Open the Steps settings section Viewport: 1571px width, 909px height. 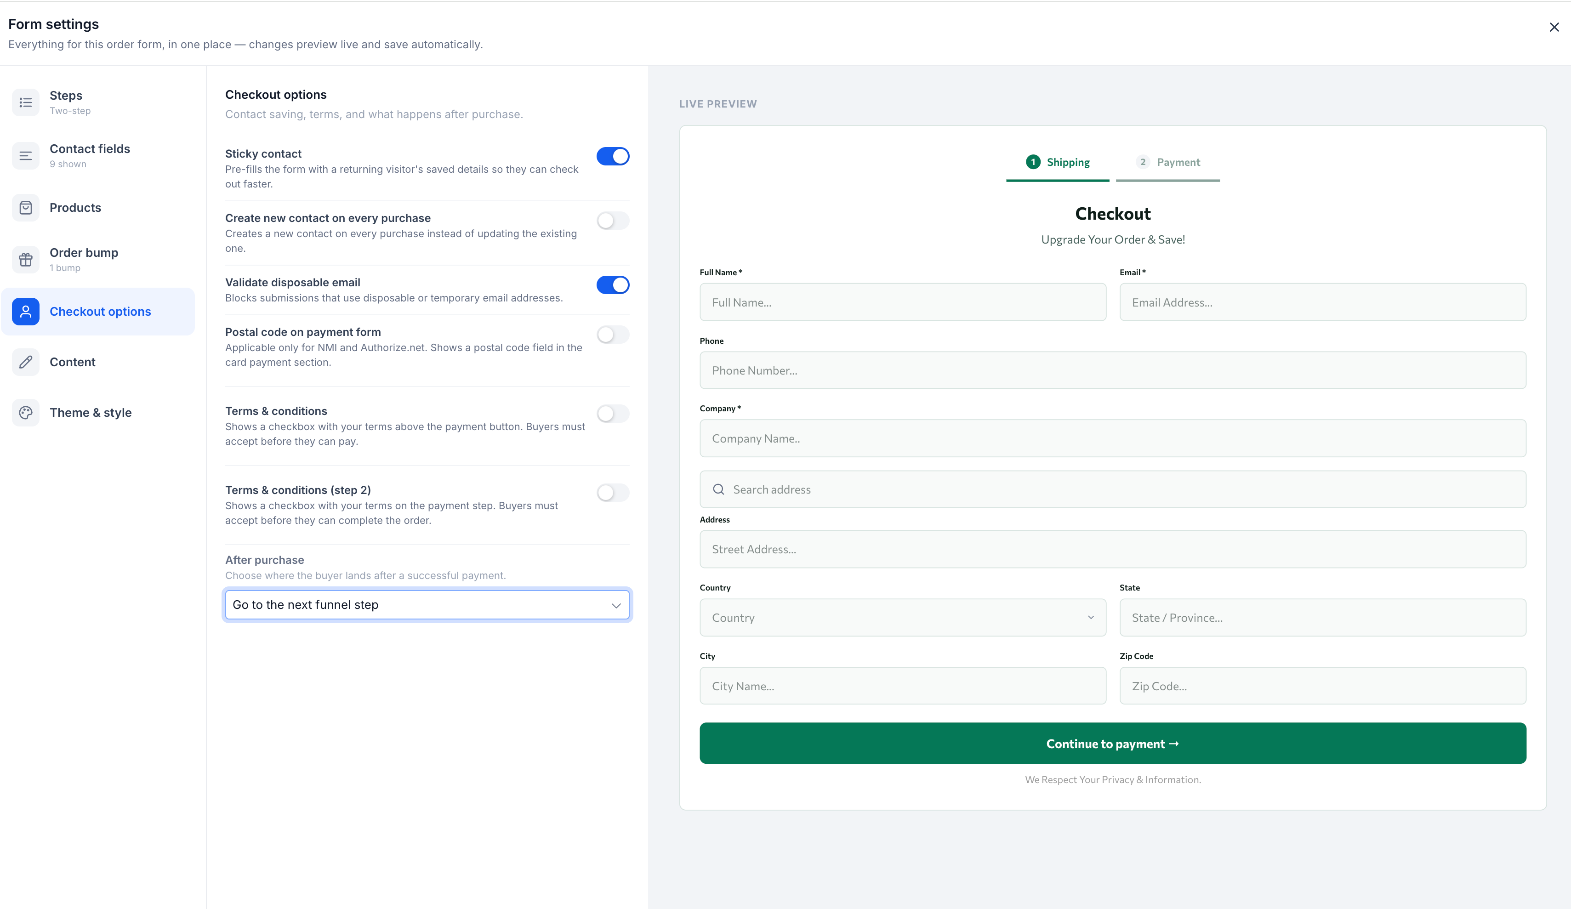(x=98, y=102)
